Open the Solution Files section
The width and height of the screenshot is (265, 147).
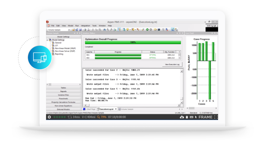[63, 95]
